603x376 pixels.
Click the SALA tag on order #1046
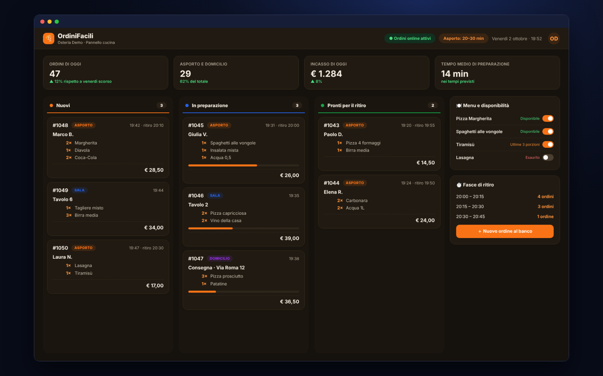[x=215, y=196]
